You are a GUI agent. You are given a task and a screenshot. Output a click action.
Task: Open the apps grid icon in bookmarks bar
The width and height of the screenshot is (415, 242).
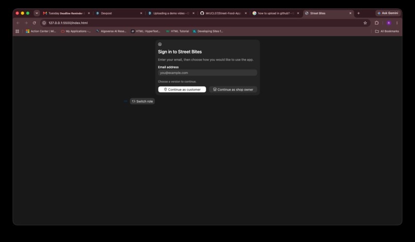click(17, 31)
